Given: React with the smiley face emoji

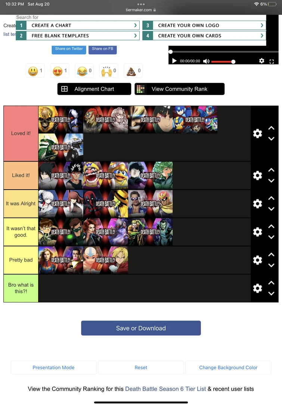Looking at the screenshot, I should [x=35, y=70].
